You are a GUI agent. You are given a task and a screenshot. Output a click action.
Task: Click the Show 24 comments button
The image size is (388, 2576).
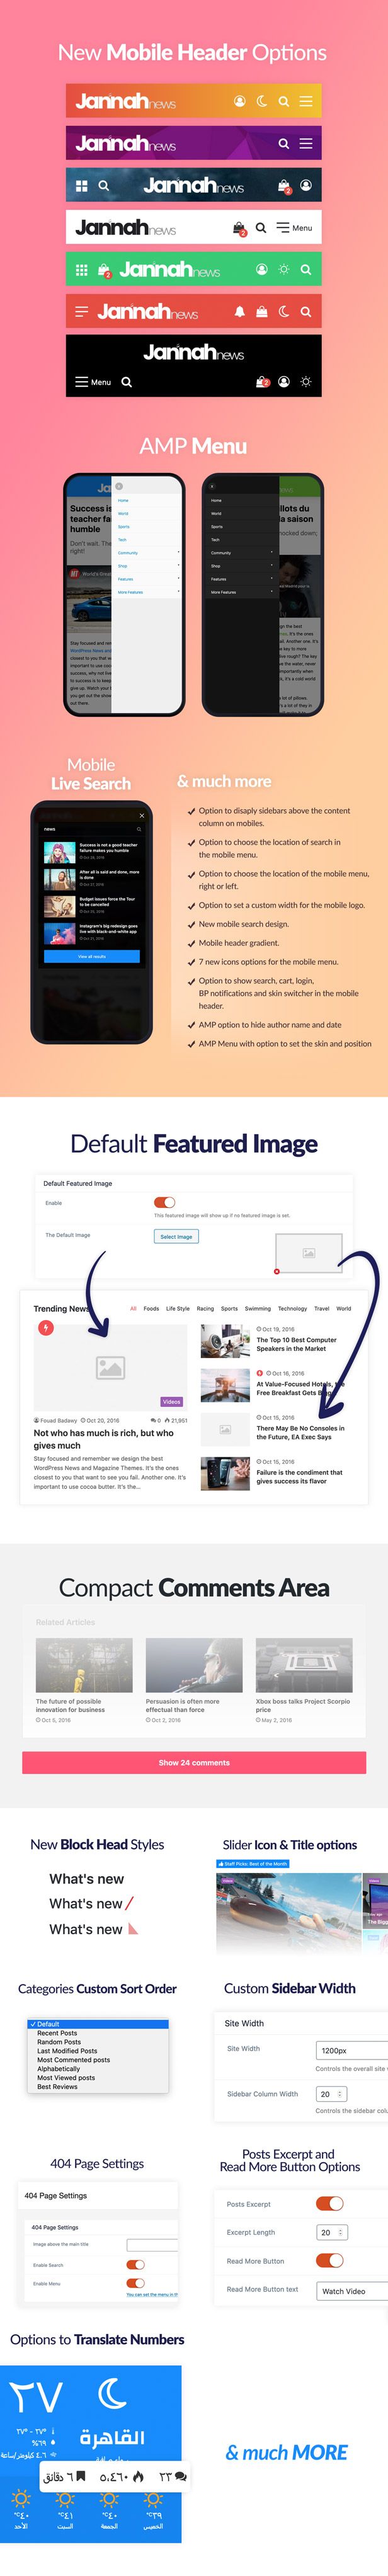194,1762
